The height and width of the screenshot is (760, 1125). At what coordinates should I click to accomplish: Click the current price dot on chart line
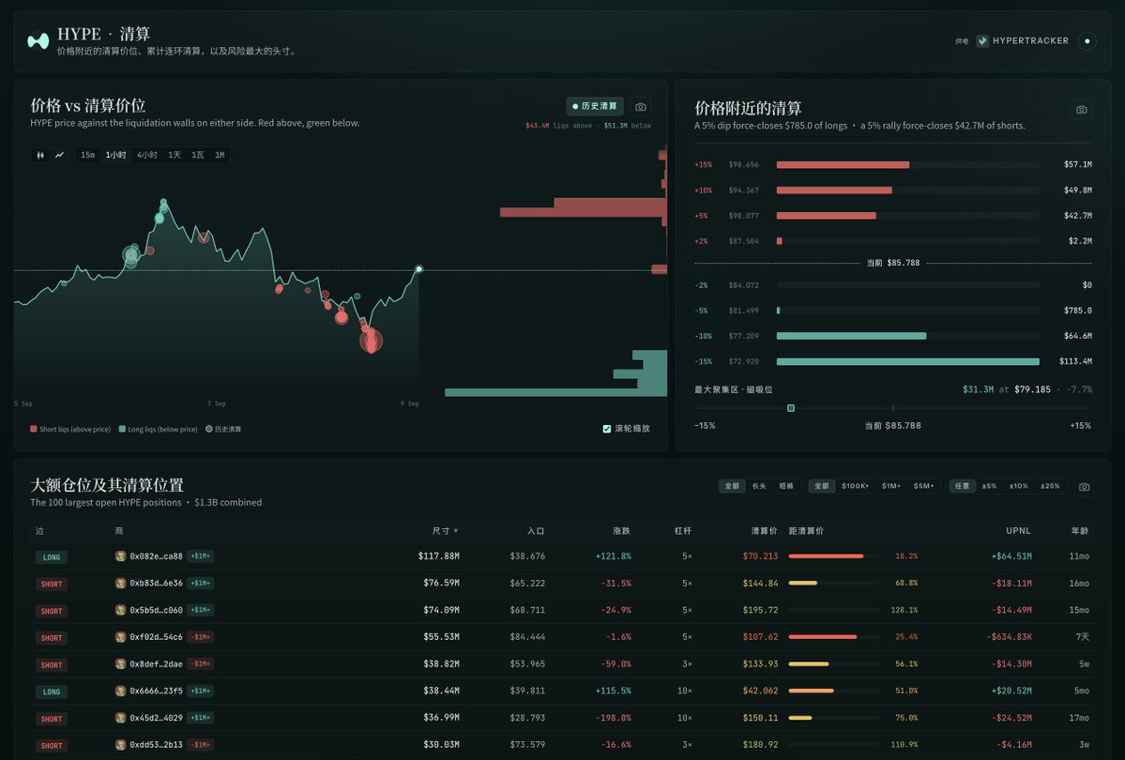[419, 269]
